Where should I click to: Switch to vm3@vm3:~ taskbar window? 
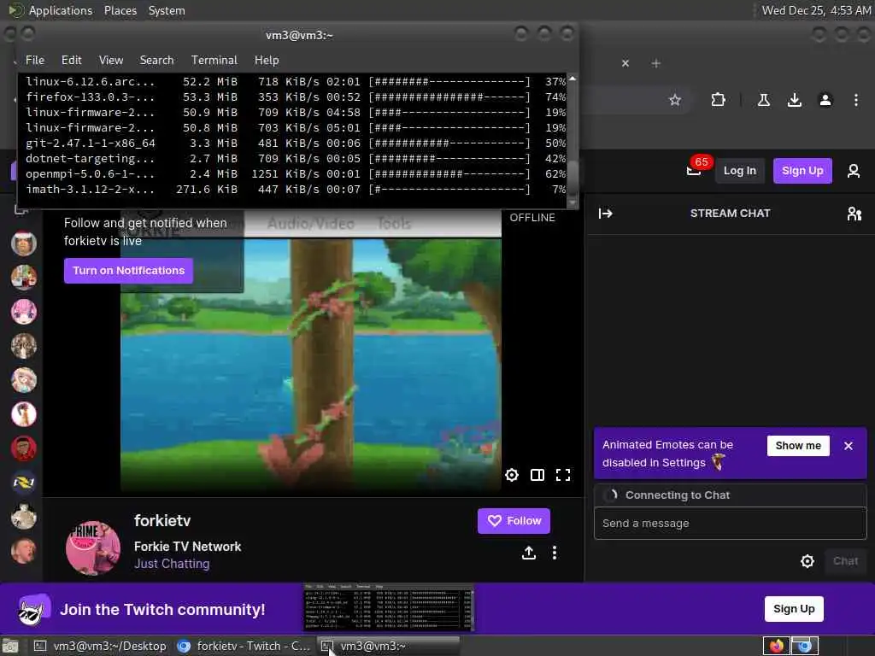[x=389, y=646]
